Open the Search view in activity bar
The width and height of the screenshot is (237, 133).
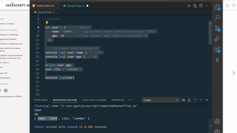pyautogui.click(x=217, y=17)
